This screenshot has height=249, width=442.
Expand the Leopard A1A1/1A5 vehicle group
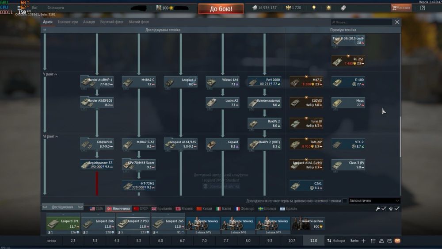pyautogui.click(x=181, y=144)
